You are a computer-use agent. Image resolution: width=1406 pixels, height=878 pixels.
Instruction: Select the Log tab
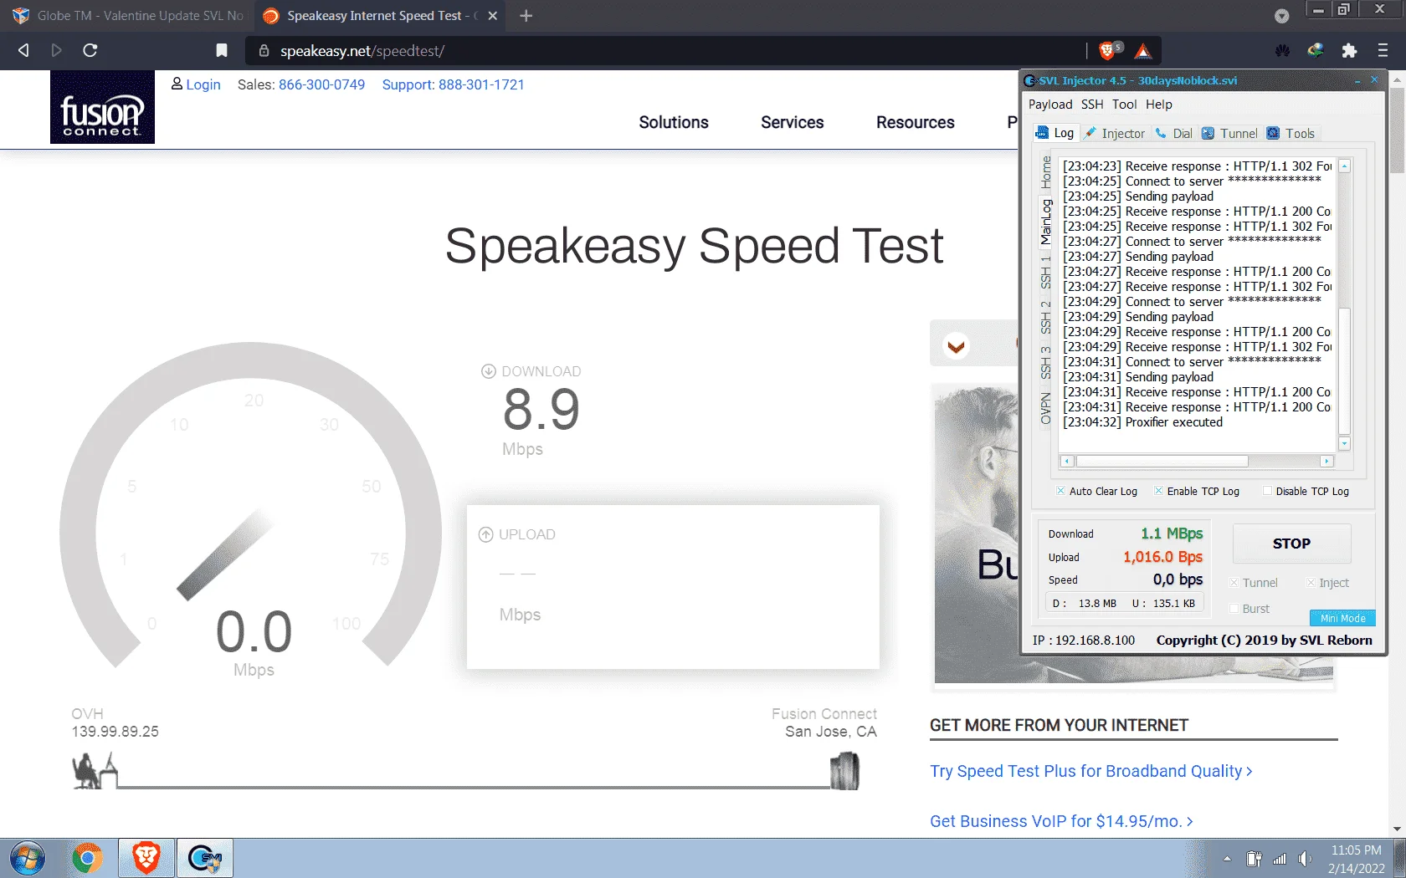1055,133
